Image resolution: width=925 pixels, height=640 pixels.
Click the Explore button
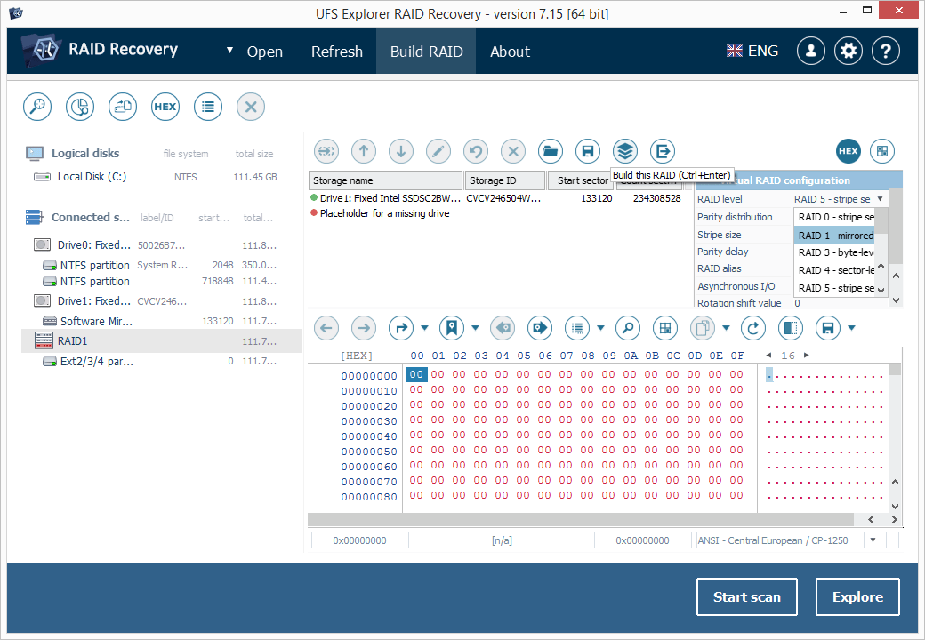click(857, 597)
